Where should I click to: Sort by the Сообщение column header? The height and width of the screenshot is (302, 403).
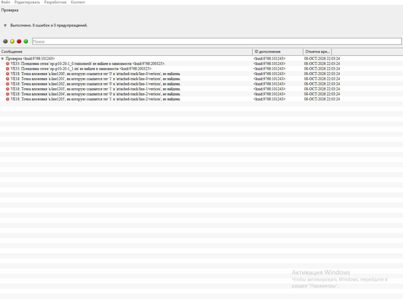(x=126, y=52)
